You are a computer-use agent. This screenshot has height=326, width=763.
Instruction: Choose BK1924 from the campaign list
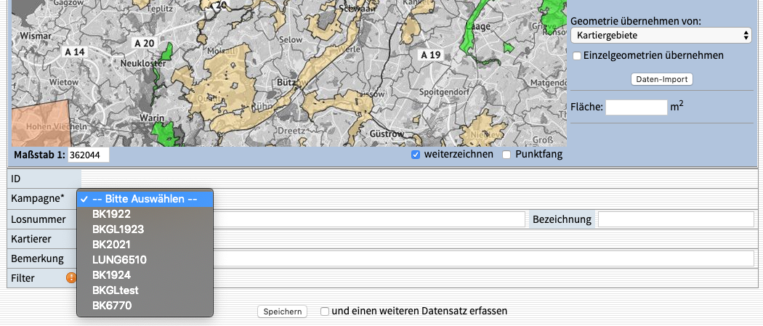pos(145,275)
